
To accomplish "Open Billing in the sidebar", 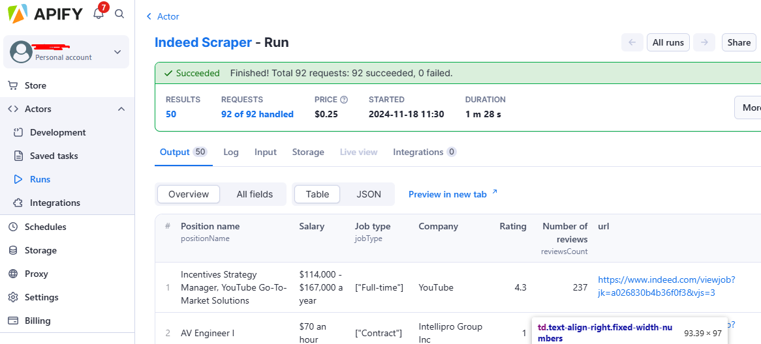I will (x=37, y=321).
